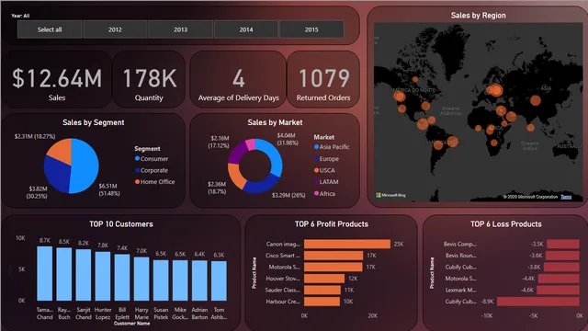Select the 1079 Returned Orders card
Viewport: 588px width, 331px height.
(323, 80)
